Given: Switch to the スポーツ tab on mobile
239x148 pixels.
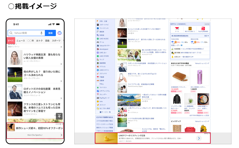Looking at the screenshot, I should tap(56, 41).
